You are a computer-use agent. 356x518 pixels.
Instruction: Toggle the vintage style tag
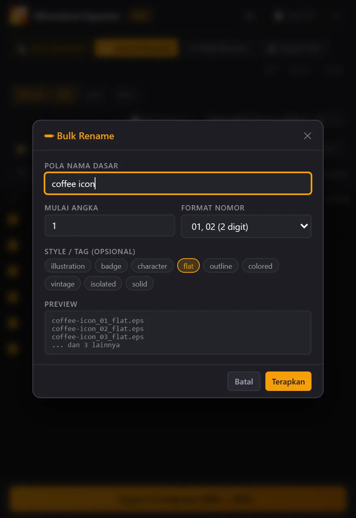click(x=63, y=284)
